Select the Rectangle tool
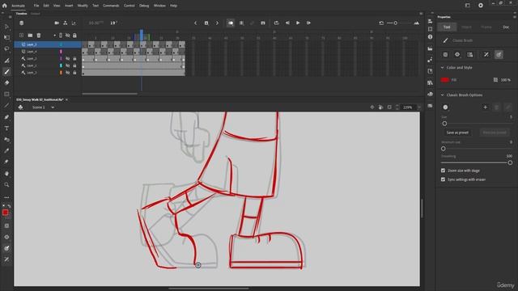 tap(6, 95)
